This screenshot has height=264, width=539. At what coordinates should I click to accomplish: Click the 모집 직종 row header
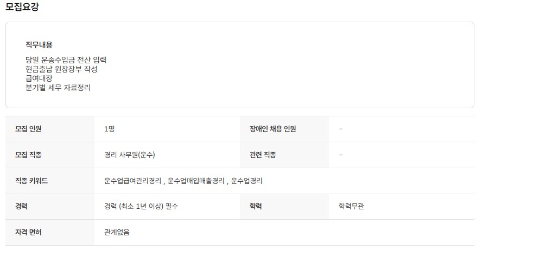[29, 155]
